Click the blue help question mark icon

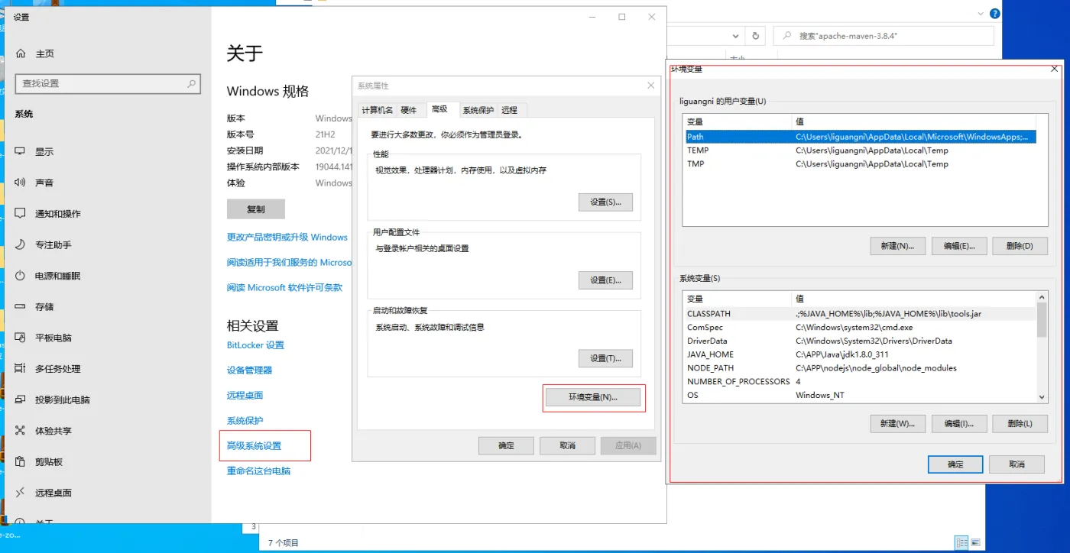tap(994, 14)
